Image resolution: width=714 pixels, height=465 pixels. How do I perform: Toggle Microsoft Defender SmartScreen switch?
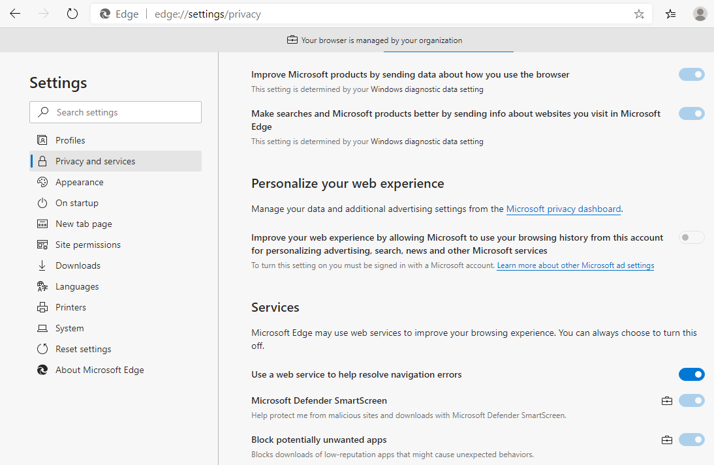click(x=692, y=401)
